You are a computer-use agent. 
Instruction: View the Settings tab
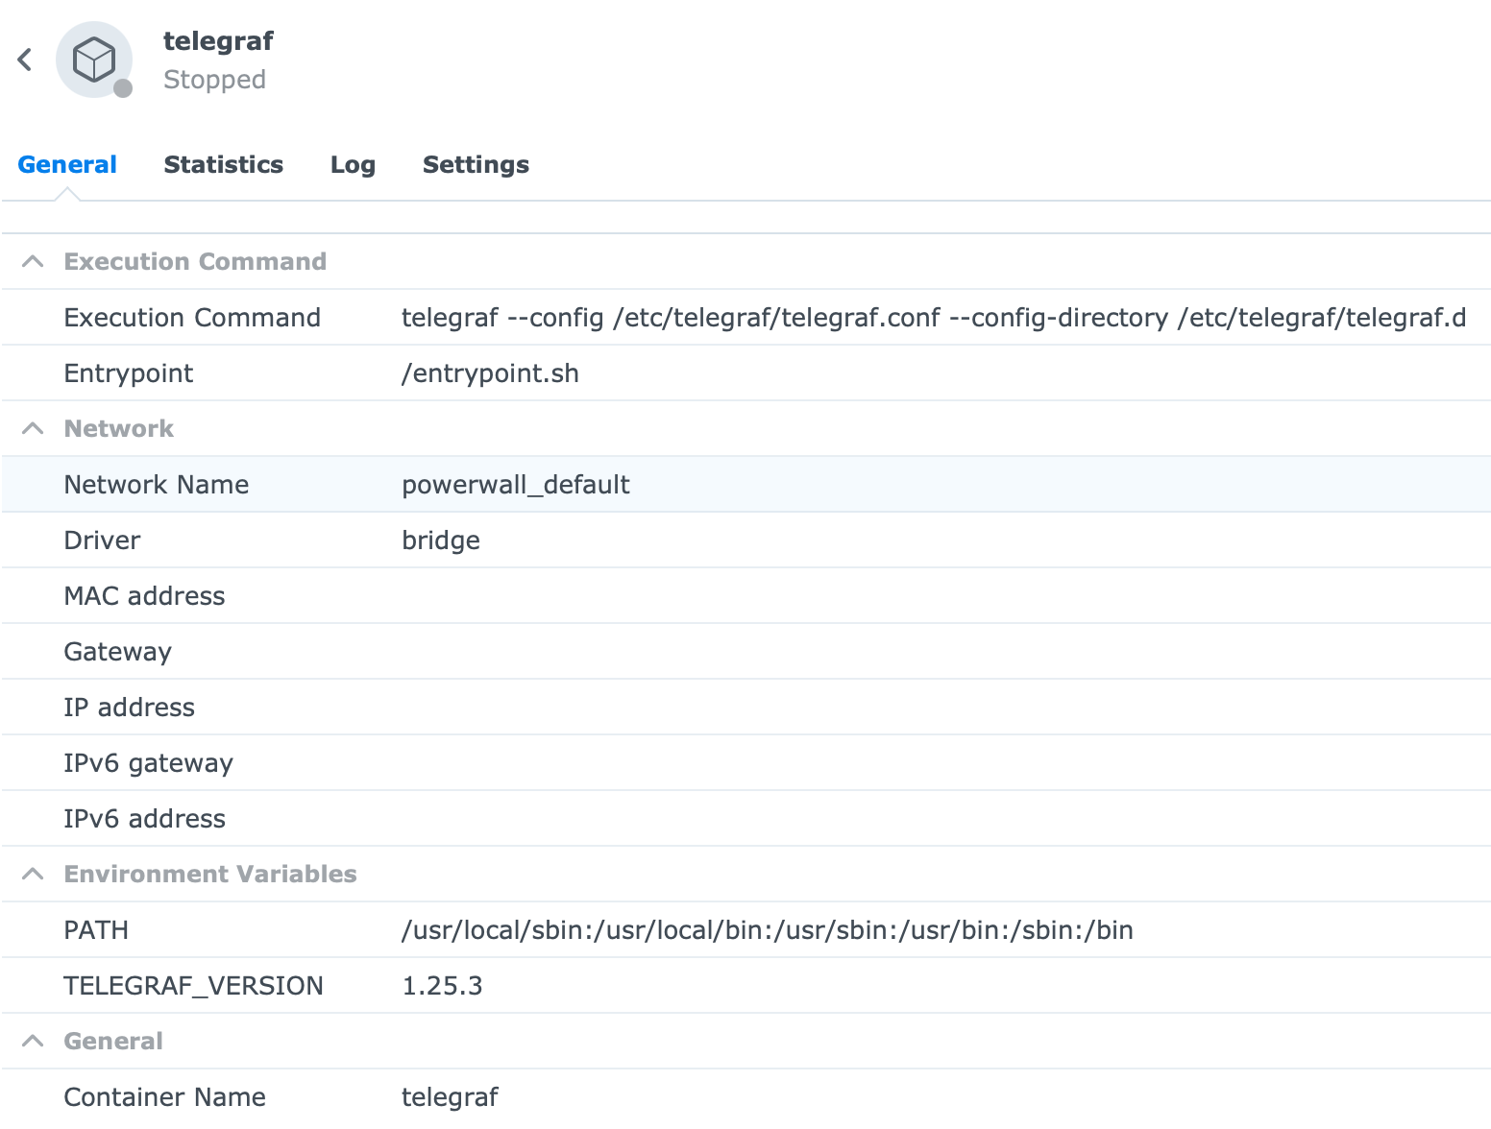click(475, 164)
